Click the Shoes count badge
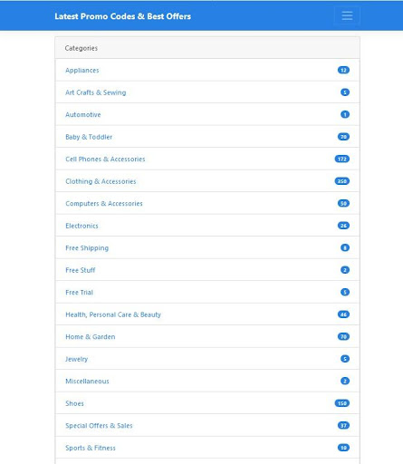Image resolution: width=403 pixels, height=464 pixels. click(342, 403)
